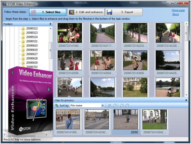Select folder 20090620 in the tree

(x=32, y=50)
